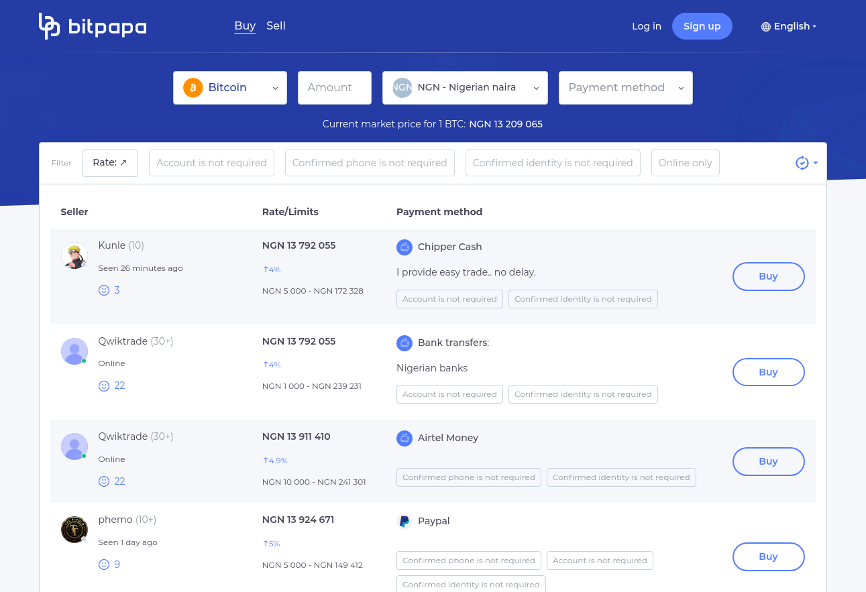Click the round NGN currency icon
The height and width of the screenshot is (592, 866).
pyautogui.click(x=402, y=88)
